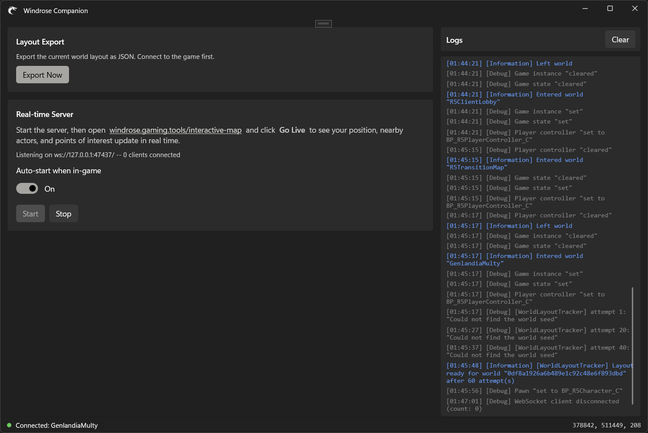
Task: Click the green connection status indicator
Action: pos(9,425)
